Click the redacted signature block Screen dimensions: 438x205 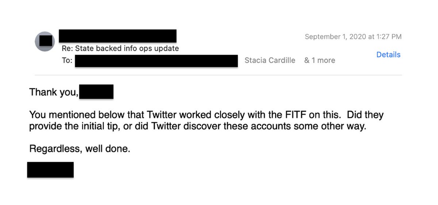pos(50,170)
